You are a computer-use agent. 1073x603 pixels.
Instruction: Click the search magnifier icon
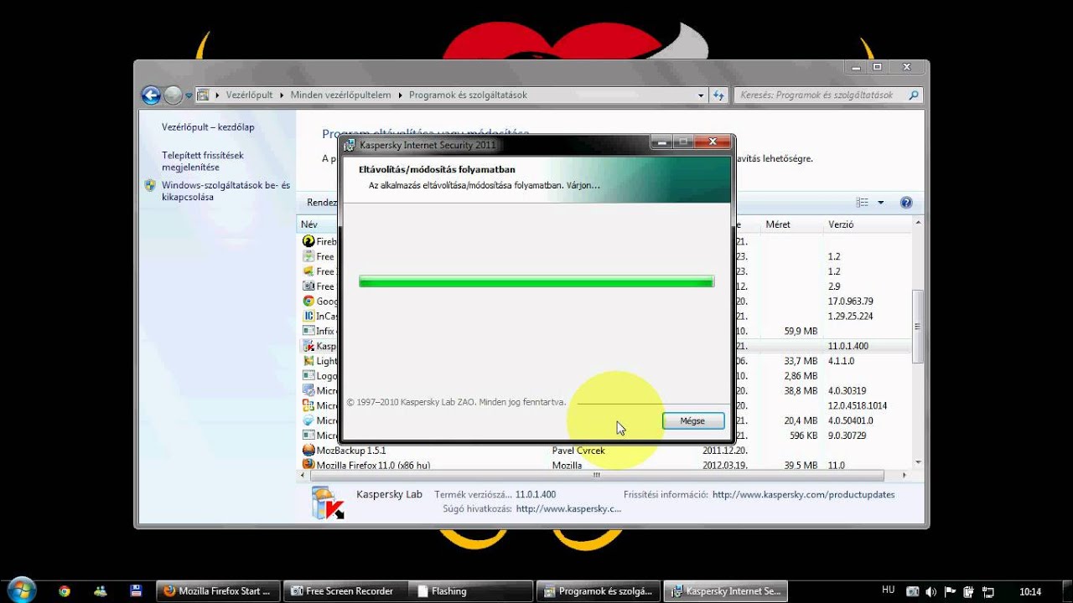pos(914,95)
